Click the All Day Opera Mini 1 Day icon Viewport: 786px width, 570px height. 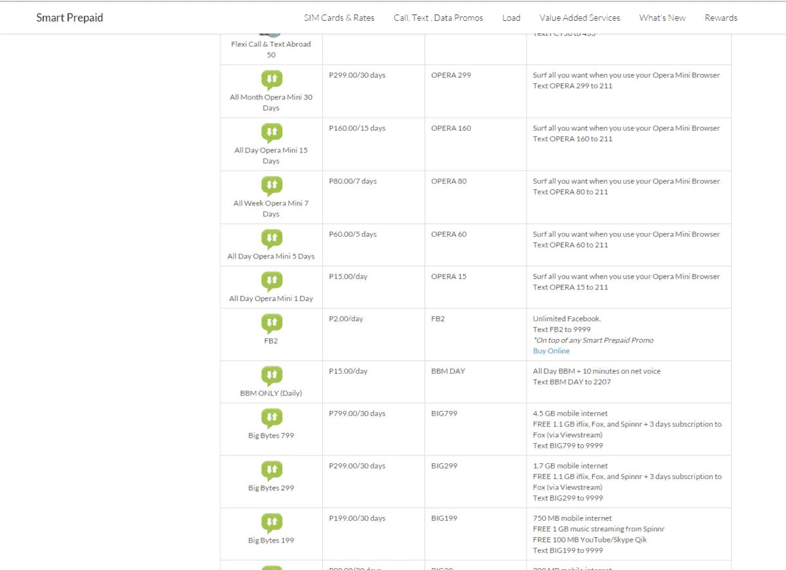(272, 281)
